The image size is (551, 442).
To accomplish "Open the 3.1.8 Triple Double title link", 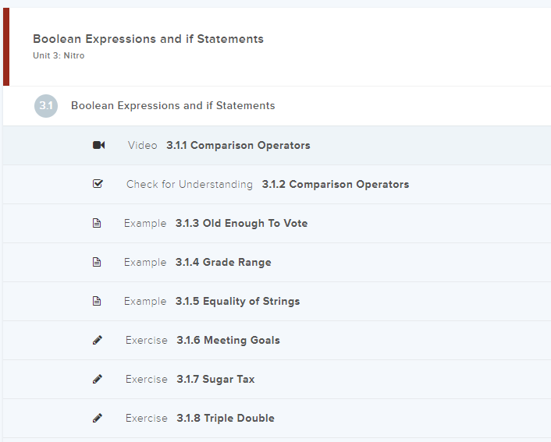I will tap(226, 419).
